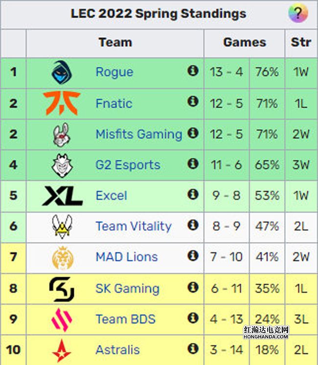Open the MAD Lions team link
Screen dimensions: 318x365
coord(126,257)
